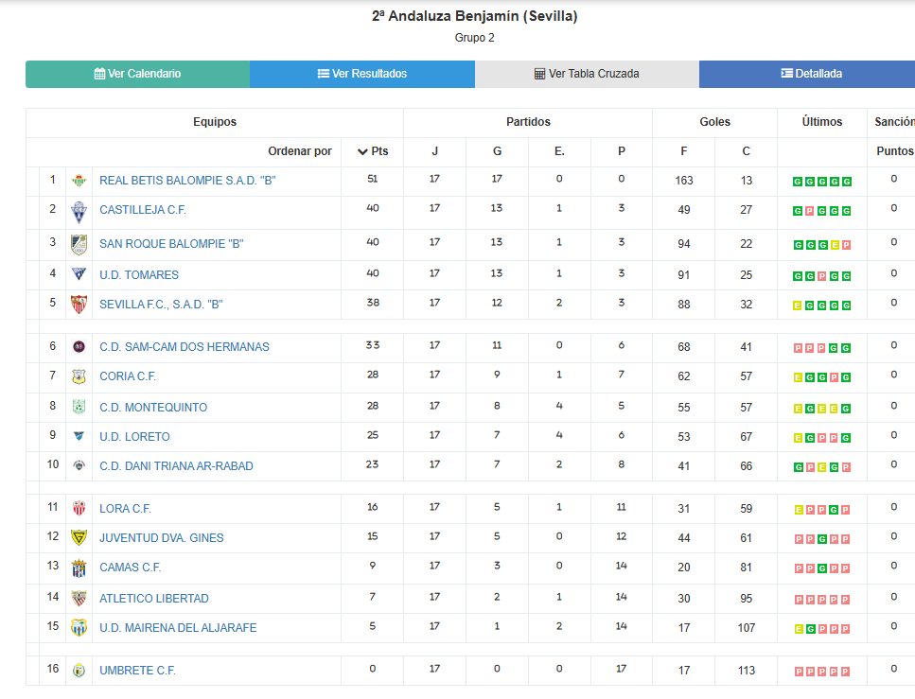Click the Grupo 2 subtitle
Screen dimensions: 915x699
(474, 38)
